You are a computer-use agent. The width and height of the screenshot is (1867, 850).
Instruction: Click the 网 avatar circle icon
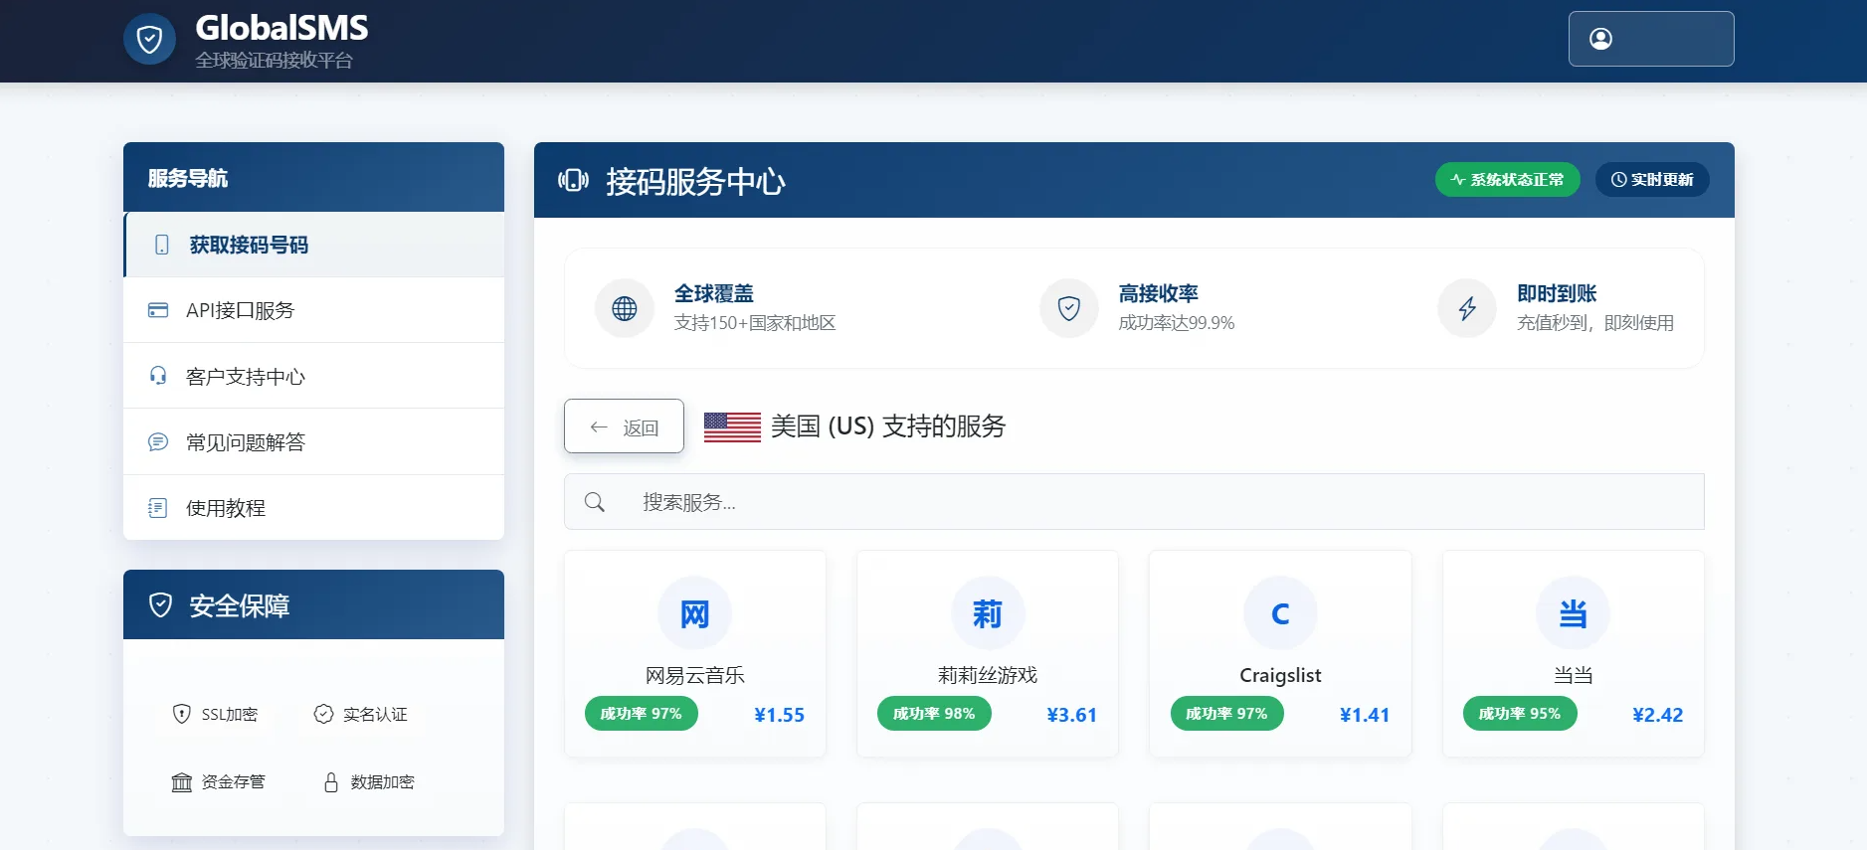(x=695, y=613)
